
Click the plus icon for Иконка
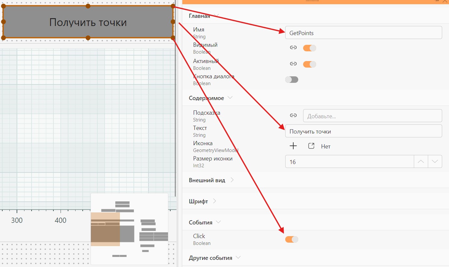coord(293,146)
